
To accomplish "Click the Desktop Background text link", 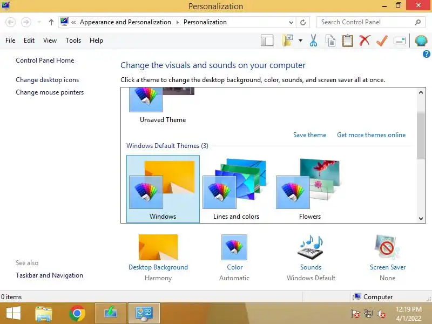I will [158, 267].
